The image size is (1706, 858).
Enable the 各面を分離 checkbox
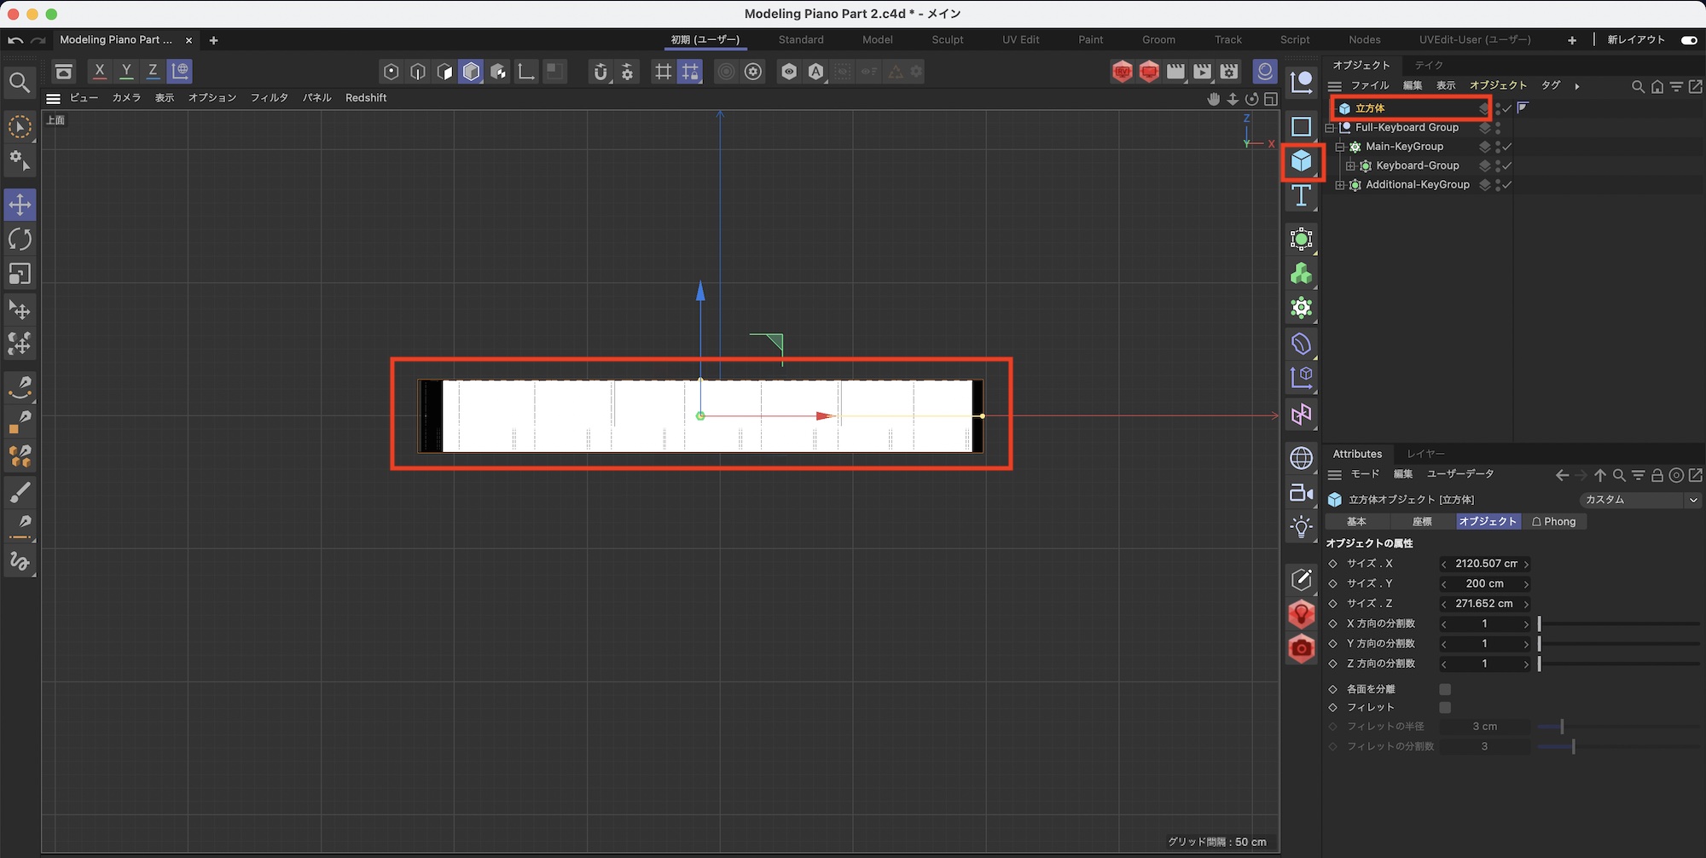point(1445,689)
